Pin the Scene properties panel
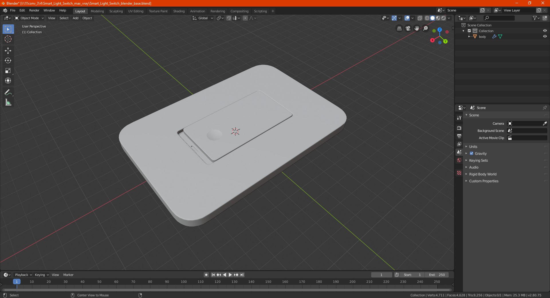The width and height of the screenshot is (550, 298). (x=545, y=108)
